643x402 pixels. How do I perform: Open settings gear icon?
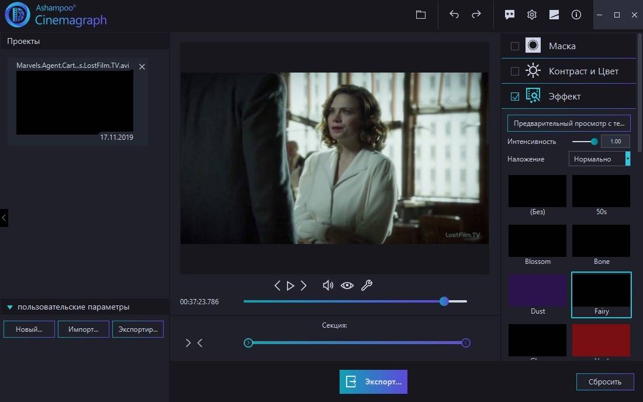point(532,15)
